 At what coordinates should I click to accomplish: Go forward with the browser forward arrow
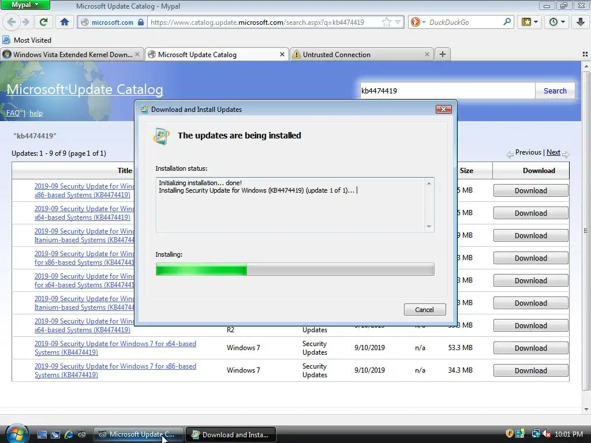pyautogui.click(x=25, y=22)
